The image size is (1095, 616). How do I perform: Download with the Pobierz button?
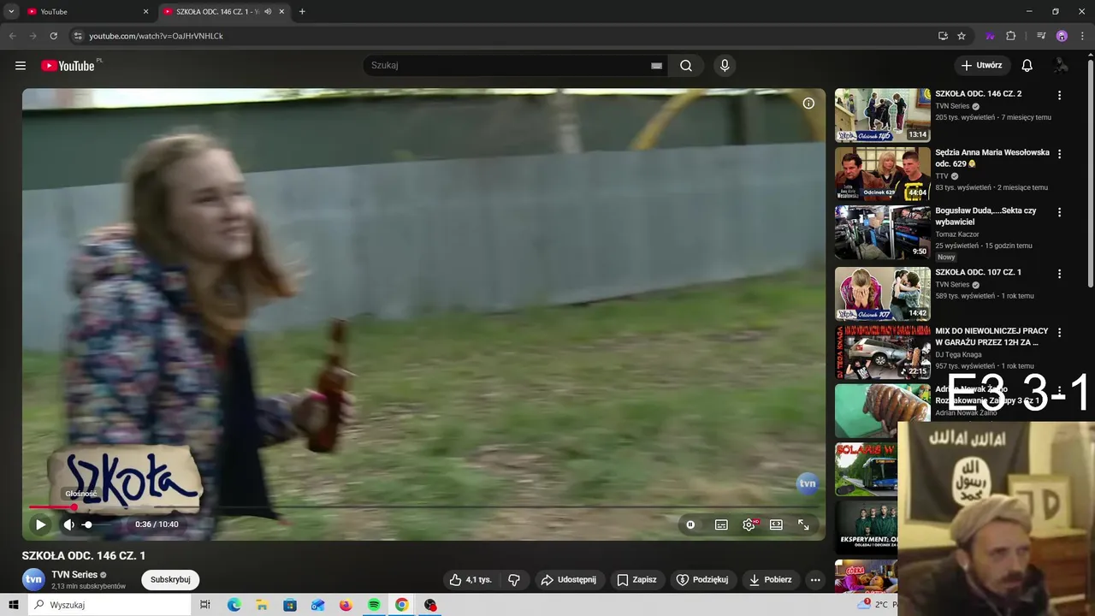tap(771, 579)
